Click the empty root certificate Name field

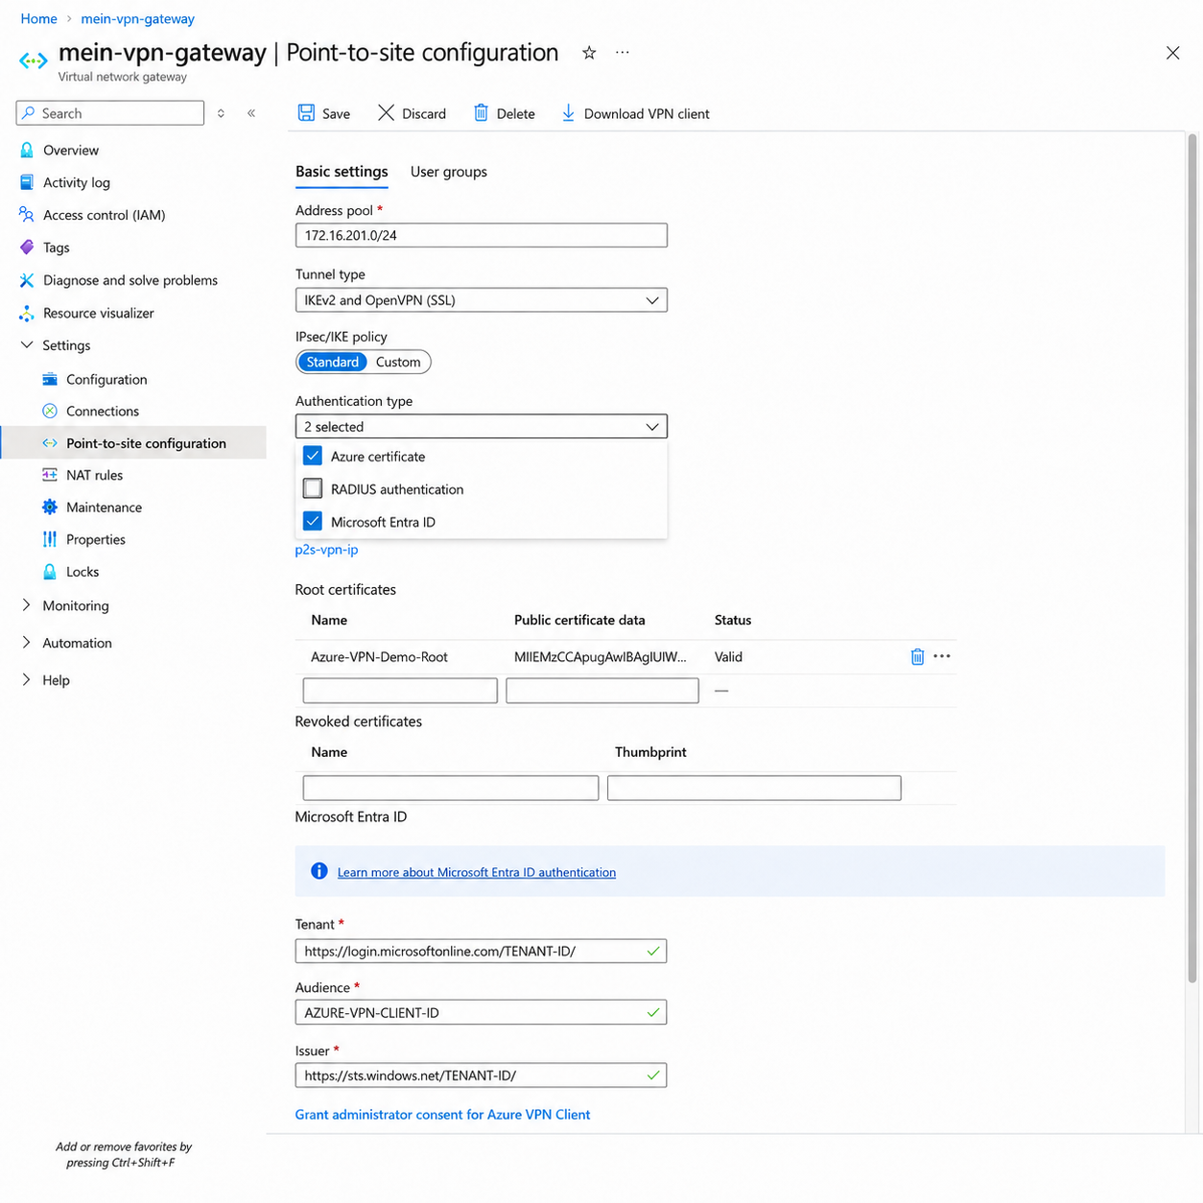400,691
